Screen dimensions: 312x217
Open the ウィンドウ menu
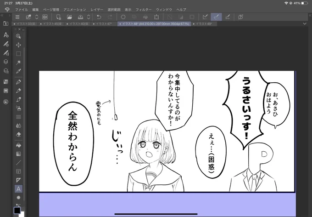pos(164,9)
